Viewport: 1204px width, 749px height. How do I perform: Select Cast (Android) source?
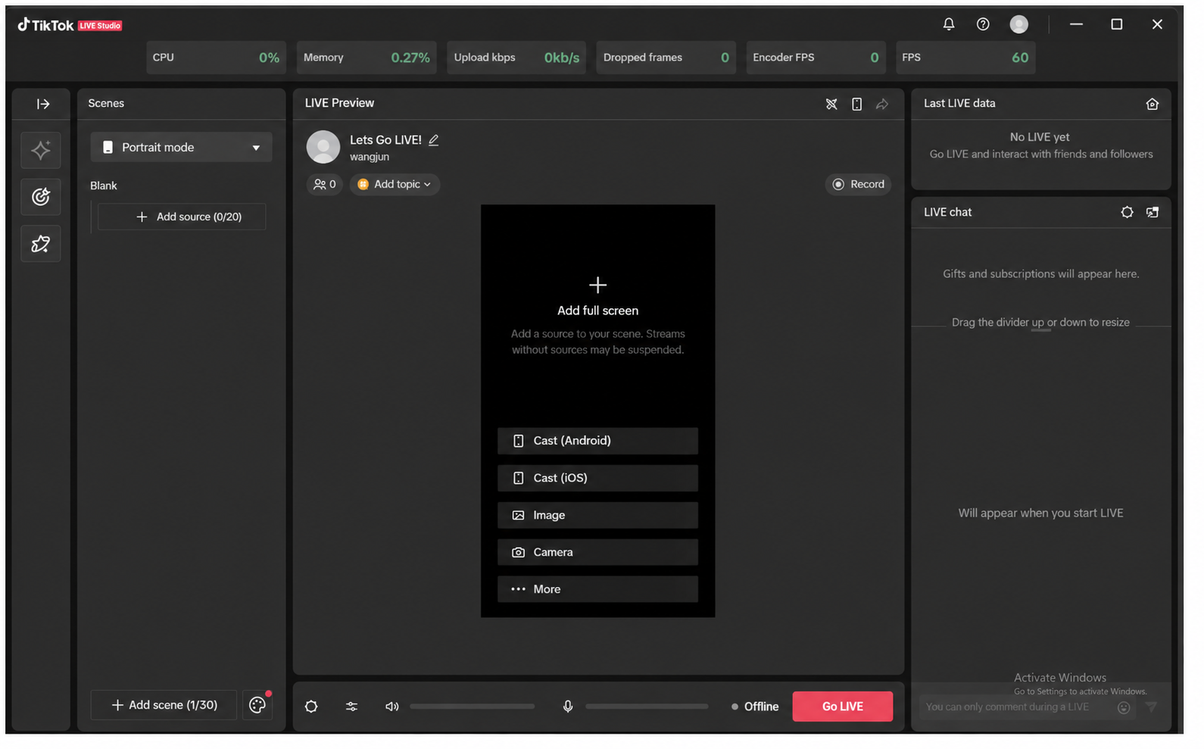(x=597, y=441)
